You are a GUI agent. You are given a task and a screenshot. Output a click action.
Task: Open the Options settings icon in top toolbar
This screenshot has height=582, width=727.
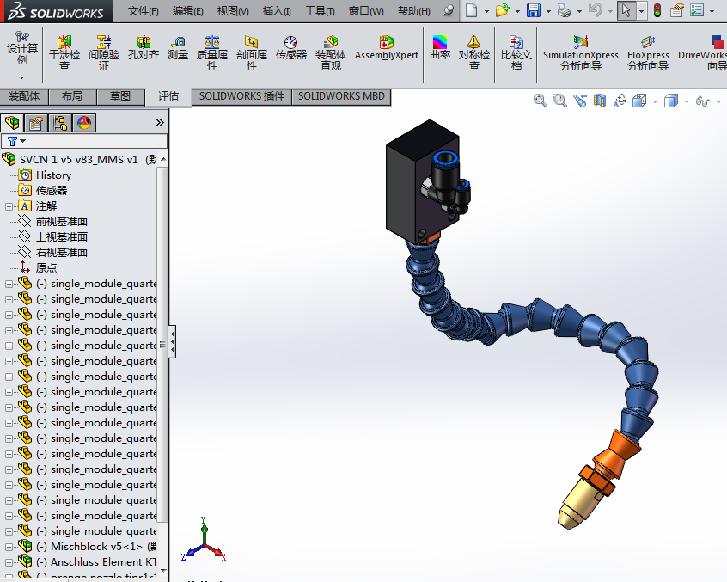pos(697,10)
